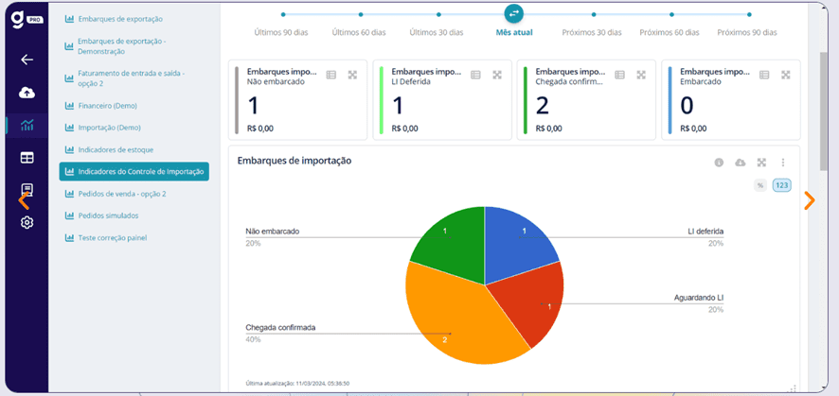Select the 'Últimos 30 dias' timeline point
The width and height of the screenshot is (839, 396).
click(x=437, y=15)
